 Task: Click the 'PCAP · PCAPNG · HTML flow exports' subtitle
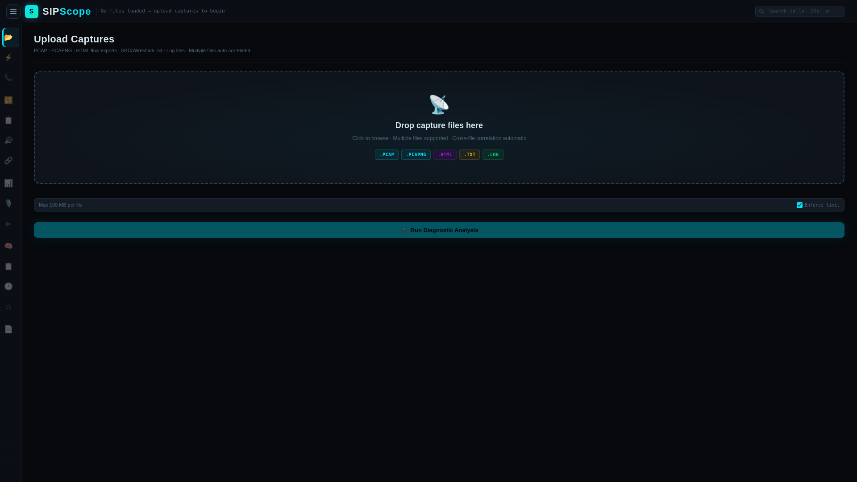coord(142,51)
